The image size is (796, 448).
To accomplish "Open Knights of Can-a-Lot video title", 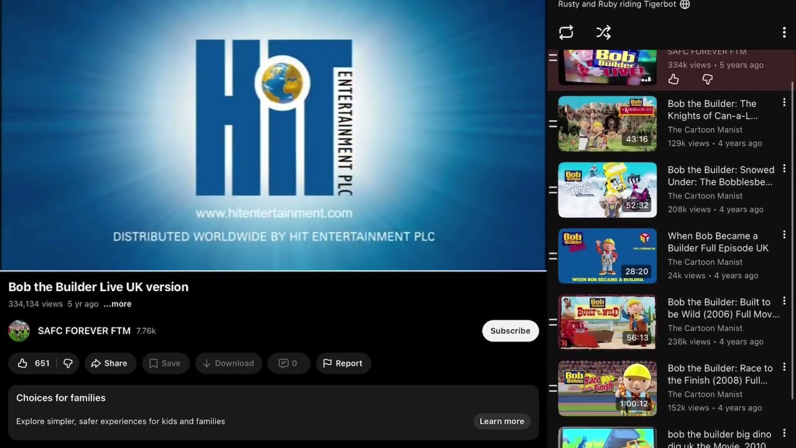I will click(713, 110).
